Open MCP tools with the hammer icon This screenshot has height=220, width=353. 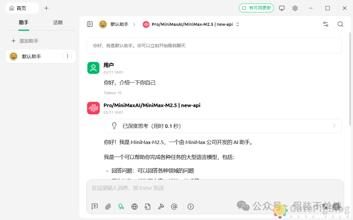point(161,206)
